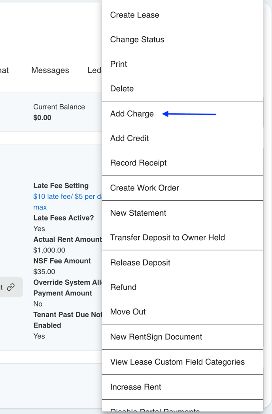Choose Increase Rent from menu
This screenshot has height=414, width=272.
[135, 387]
